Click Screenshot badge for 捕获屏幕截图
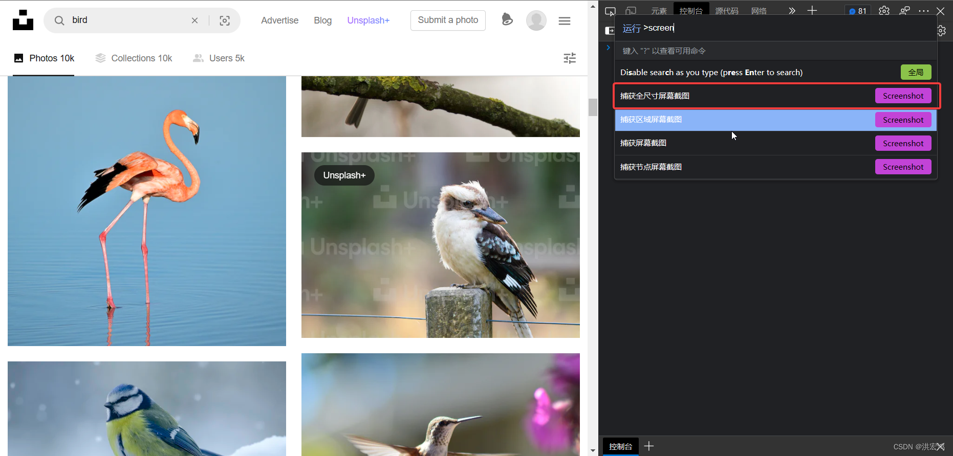This screenshot has height=456, width=953. (x=903, y=143)
